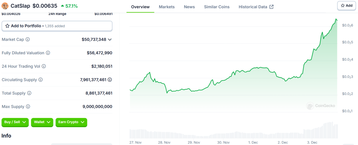Click the CatSlap coin name

tap(20, 6)
